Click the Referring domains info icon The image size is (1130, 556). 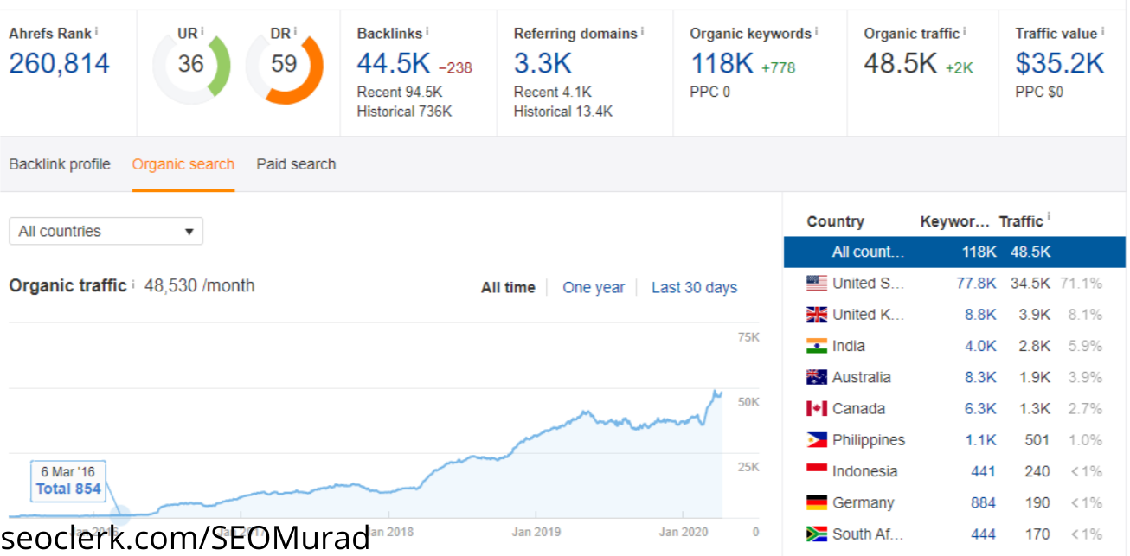point(643,32)
